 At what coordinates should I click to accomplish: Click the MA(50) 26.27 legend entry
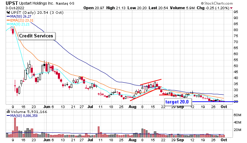pyautogui.click(x=19, y=16)
